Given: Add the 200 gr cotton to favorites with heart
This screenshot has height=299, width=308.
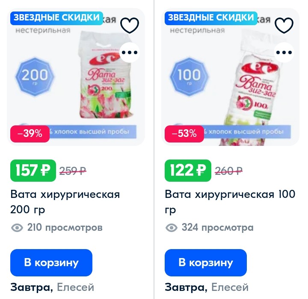Looking at the screenshot, I should [x=130, y=25].
